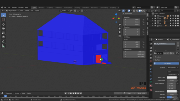Toggle Use Nodes for material
The image size is (180, 101).
pos(166,63)
